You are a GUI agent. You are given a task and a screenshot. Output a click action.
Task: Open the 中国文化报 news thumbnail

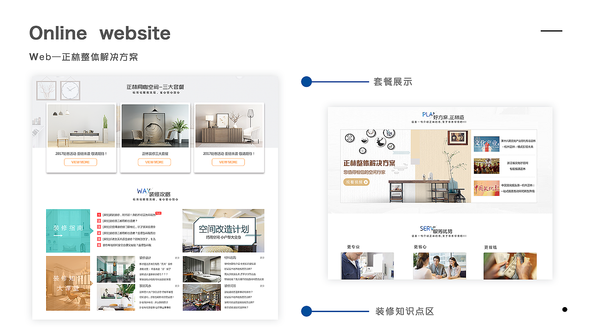pos(486,188)
